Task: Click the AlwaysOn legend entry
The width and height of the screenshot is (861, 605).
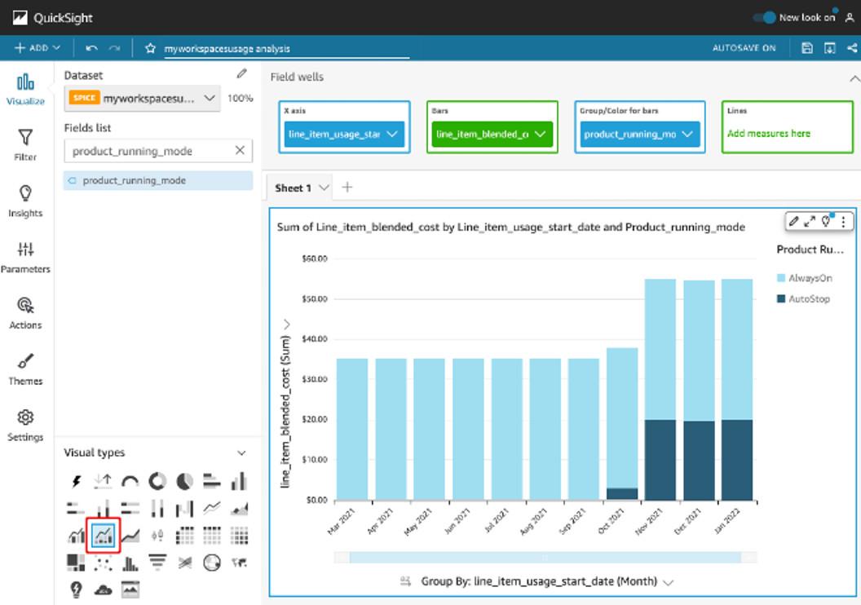Action: click(805, 278)
